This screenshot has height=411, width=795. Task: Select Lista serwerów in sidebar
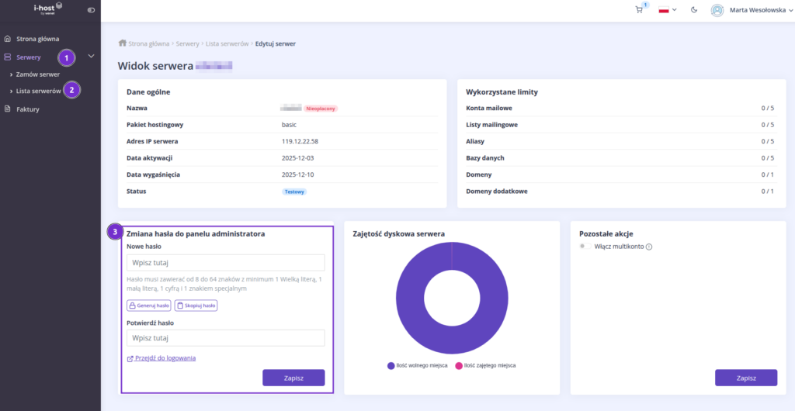39,92
